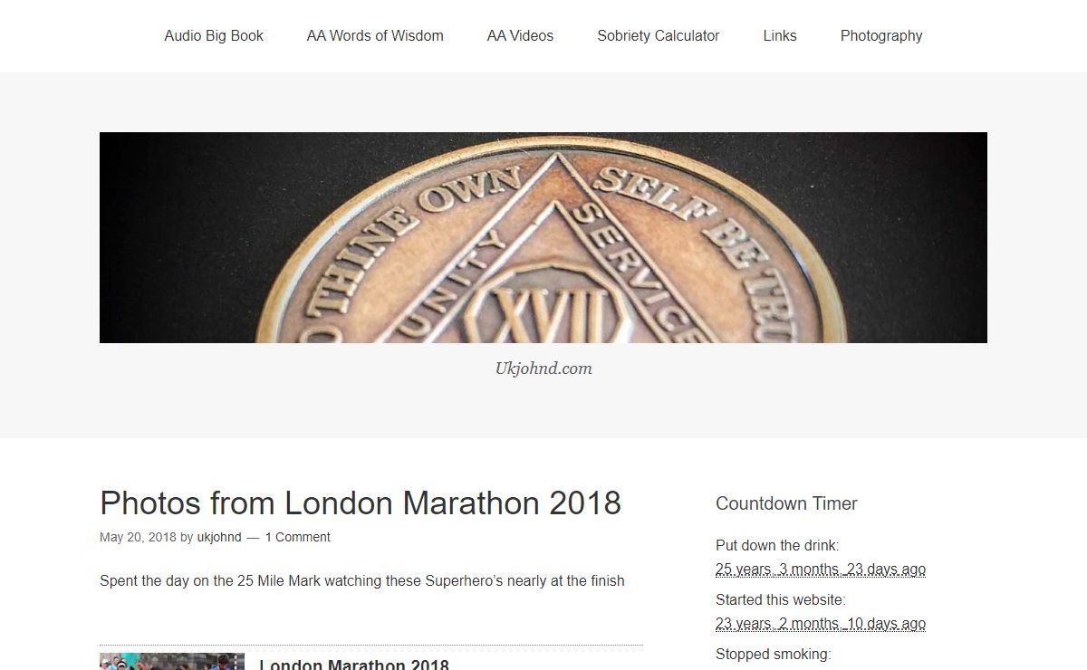Click the sobriety medallion banner image
The height and width of the screenshot is (670, 1087).
(x=543, y=237)
